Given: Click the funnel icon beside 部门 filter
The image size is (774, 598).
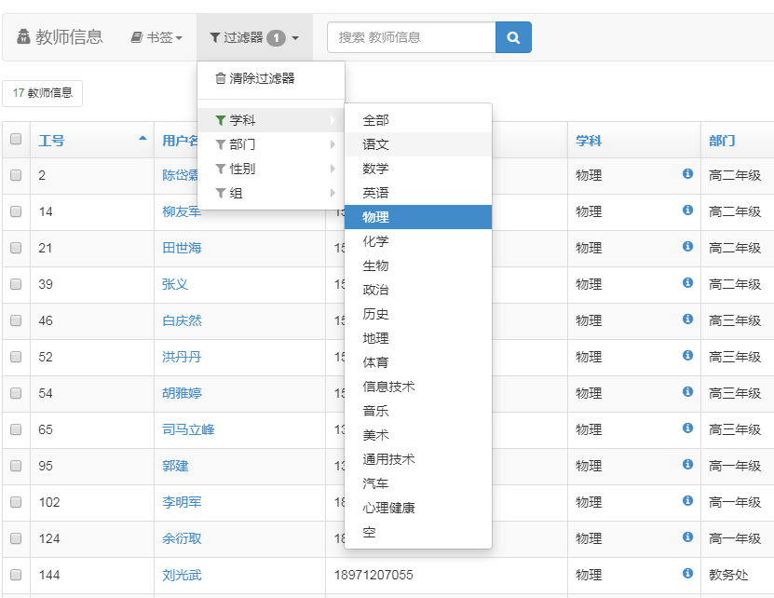Looking at the screenshot, I should tap(220, 144).
